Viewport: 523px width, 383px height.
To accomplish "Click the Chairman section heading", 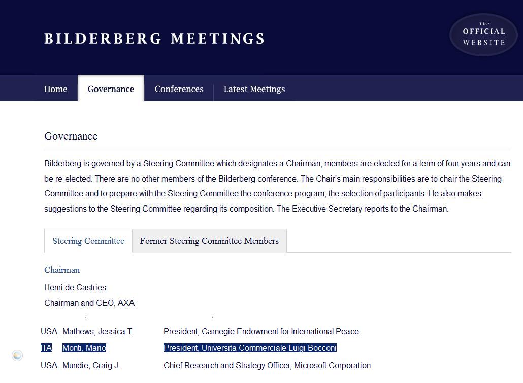I will coord(62,270).
